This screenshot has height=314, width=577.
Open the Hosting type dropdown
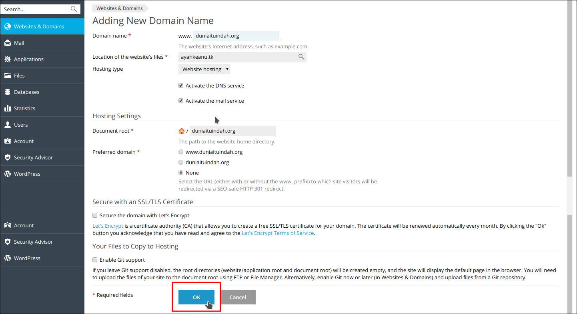204,69
